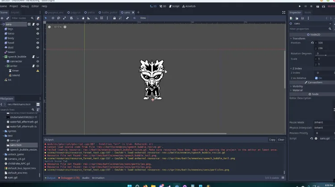Activate the Scale Mode tool
The height and width of the screenshot is (187, 335).
(64, 18)
